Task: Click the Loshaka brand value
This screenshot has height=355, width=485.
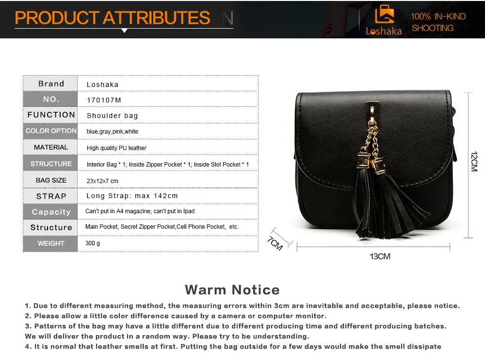Action: tap(102, 85)
